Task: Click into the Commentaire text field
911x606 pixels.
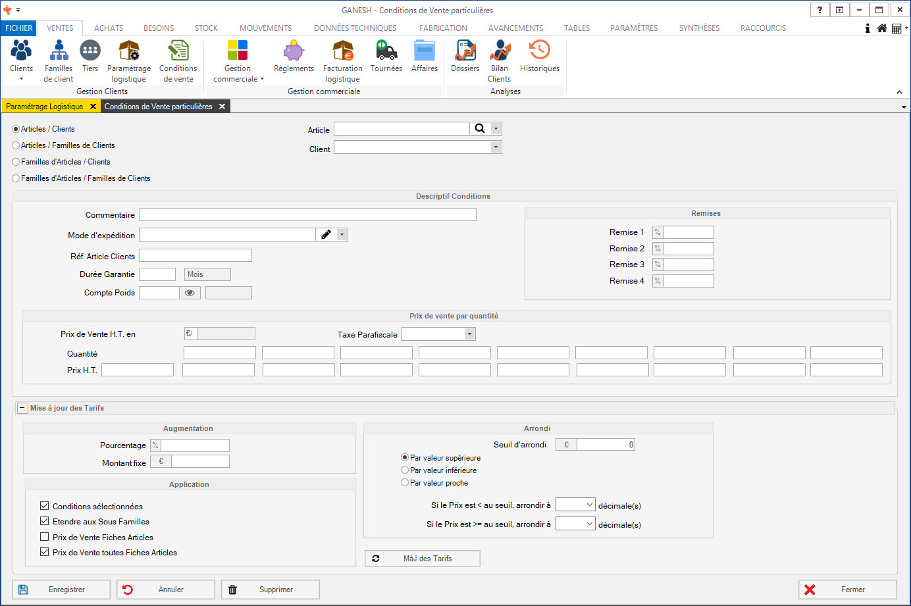Action: coord(307,215)
